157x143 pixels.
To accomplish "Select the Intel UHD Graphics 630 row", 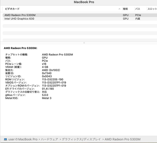I will (80, 19).
